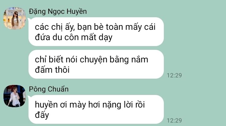This screenshot has width=226, height=126.
Task: Tap the sender name Pông Chuẩn
Action: coord(49,89)
